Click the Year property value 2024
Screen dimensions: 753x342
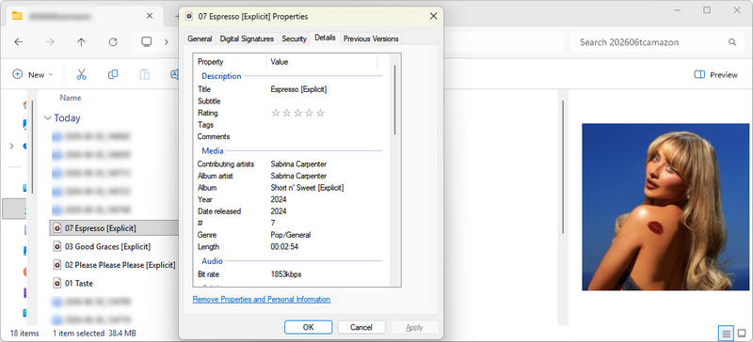279,199
